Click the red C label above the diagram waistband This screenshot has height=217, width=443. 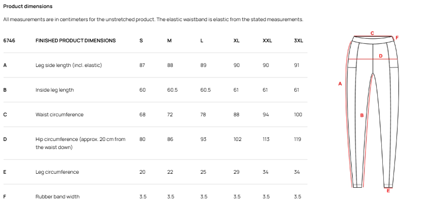(372, 33)
